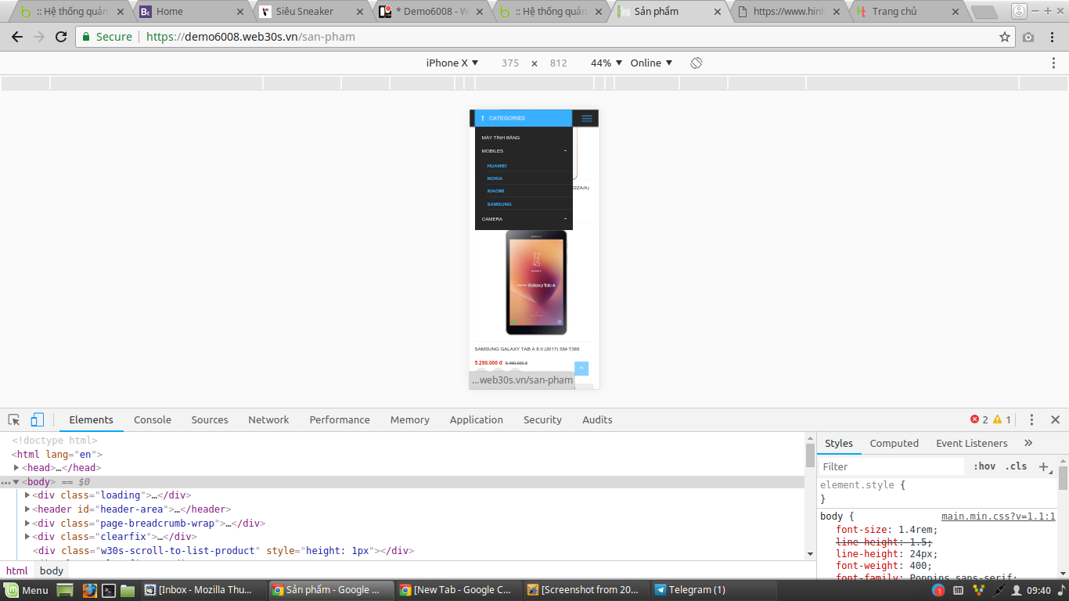1069x601 pixels.
Task: Switch to the Computed styles tab
Action: click(894, 443)
